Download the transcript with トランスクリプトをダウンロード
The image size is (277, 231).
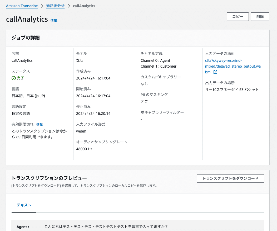[x=230, y=178]
